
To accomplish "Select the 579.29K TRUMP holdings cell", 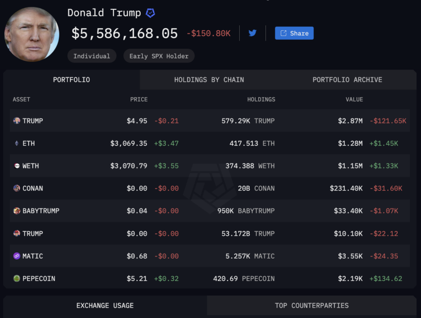I will click(248, 121).
